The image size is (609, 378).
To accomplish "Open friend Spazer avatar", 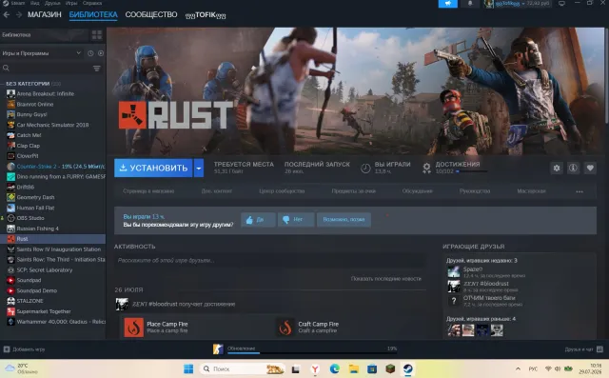I will point(454,271).
